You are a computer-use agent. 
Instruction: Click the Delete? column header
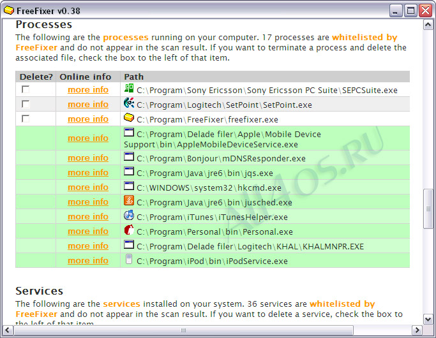36,77
